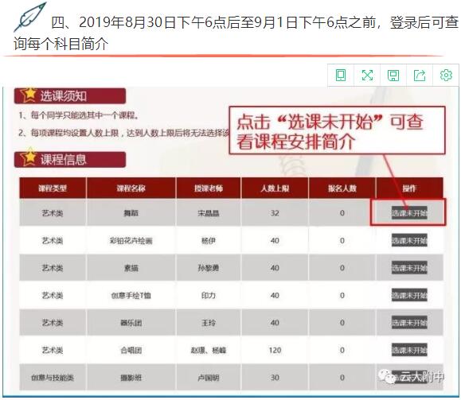461x400 pixels.
Task: Click teacher name 杨伊
Action: click(x=209, y=241)
